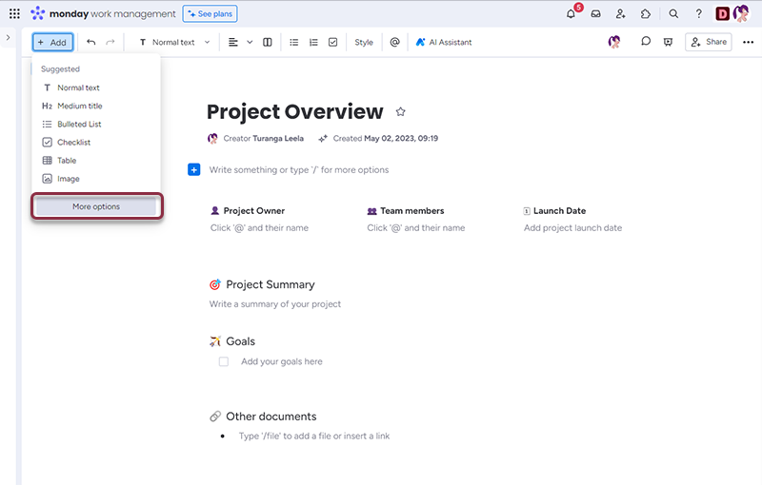Toggle bulleted list in toolbar
The height and width of the screenshot is (485, 762).
click(293, 42)
